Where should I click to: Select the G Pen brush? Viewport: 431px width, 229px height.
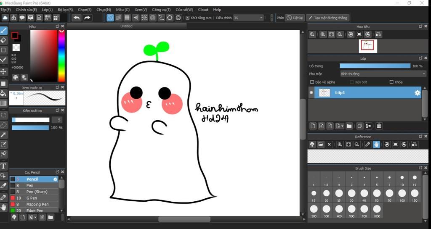tap(32, 198)
